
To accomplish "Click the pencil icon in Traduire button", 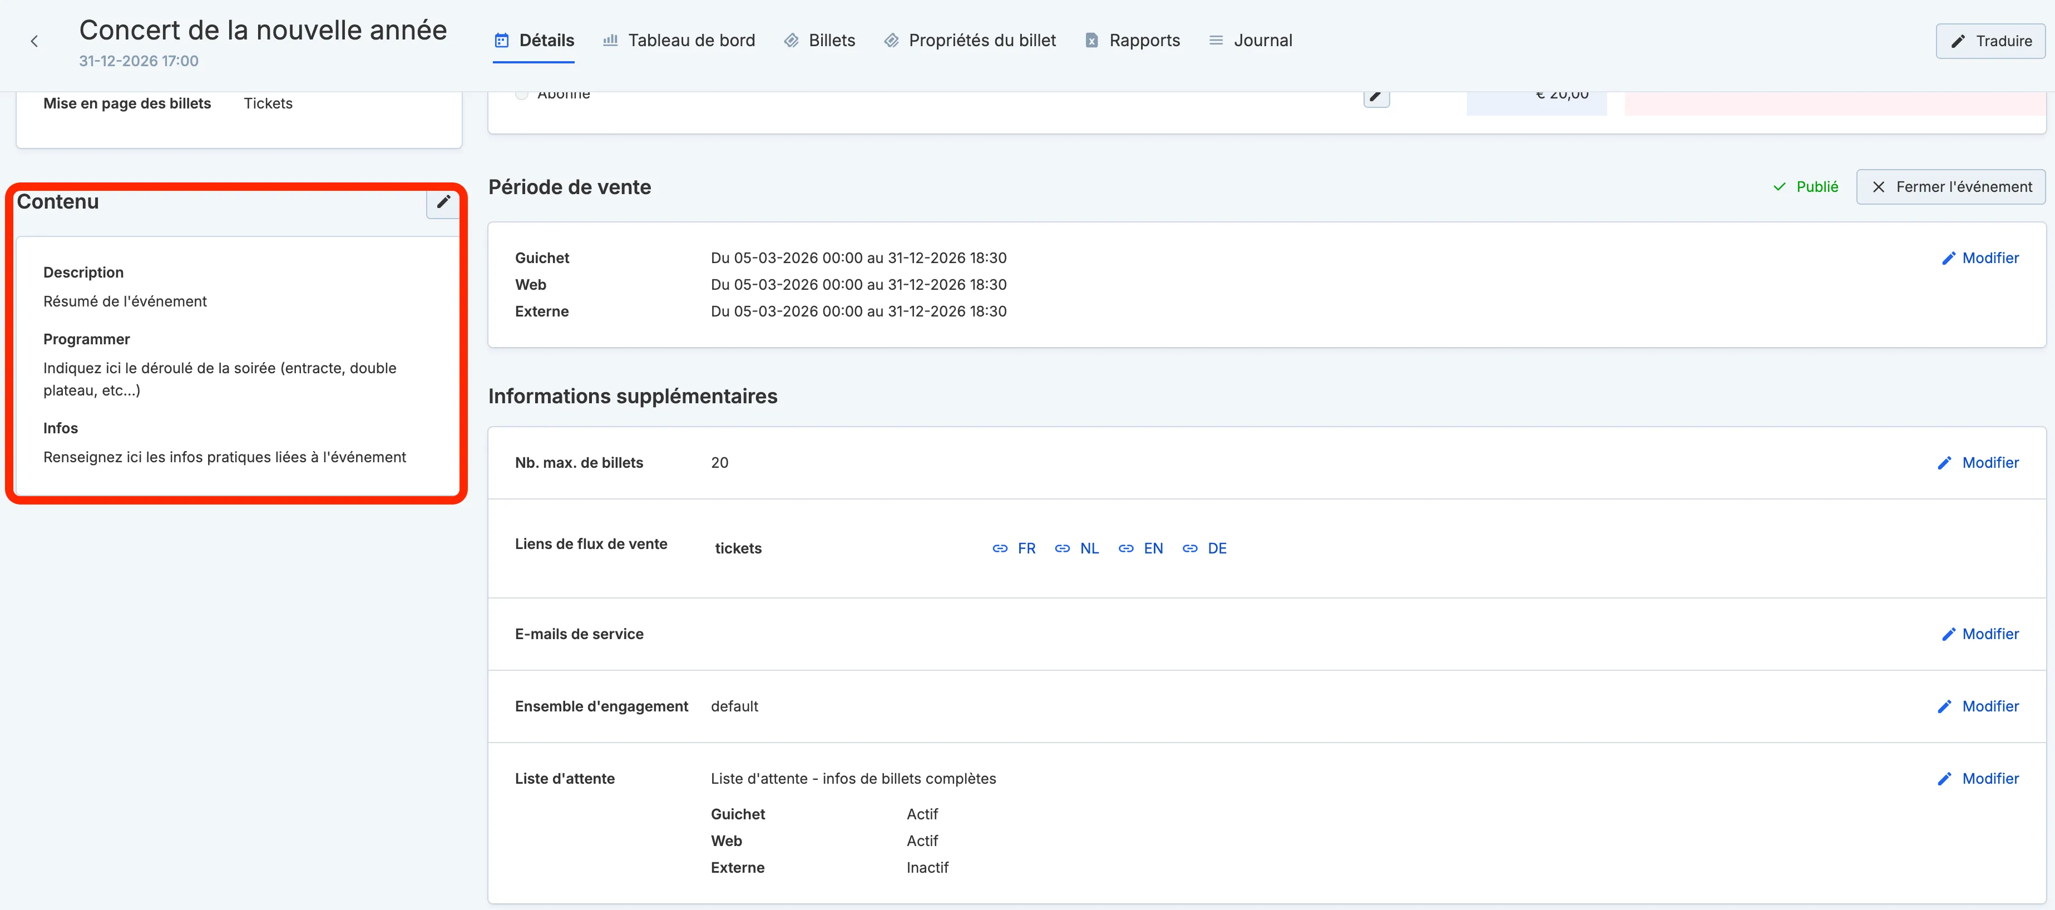I will point(1958,42).
